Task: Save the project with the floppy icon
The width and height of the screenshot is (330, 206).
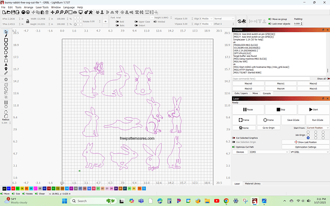Action: point(13,12)
